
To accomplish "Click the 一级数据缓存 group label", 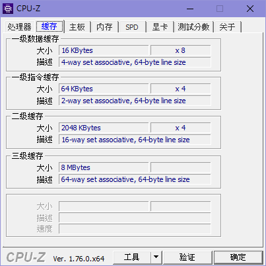I will tap(35, 39).
